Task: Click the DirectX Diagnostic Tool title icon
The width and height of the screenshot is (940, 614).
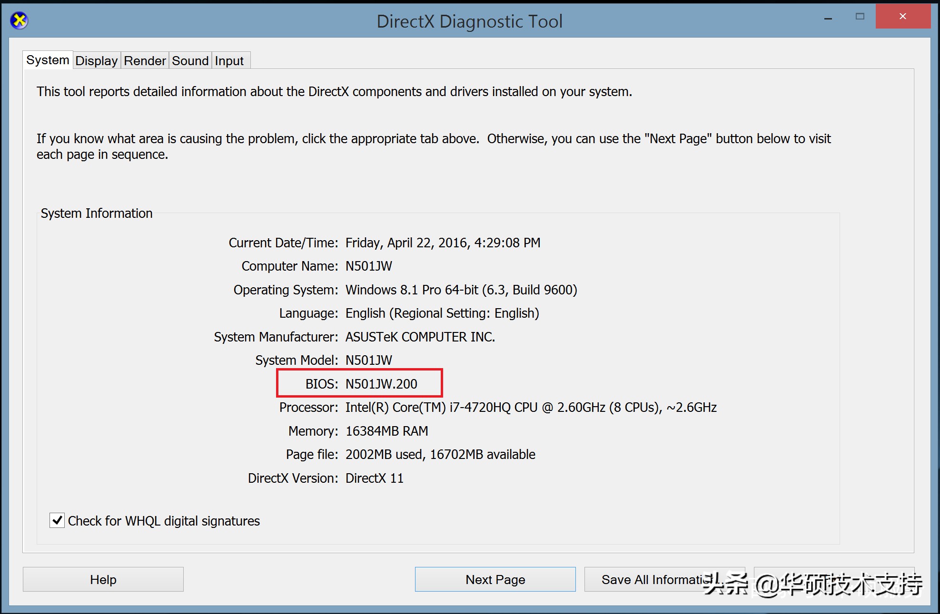Action: 19,20
